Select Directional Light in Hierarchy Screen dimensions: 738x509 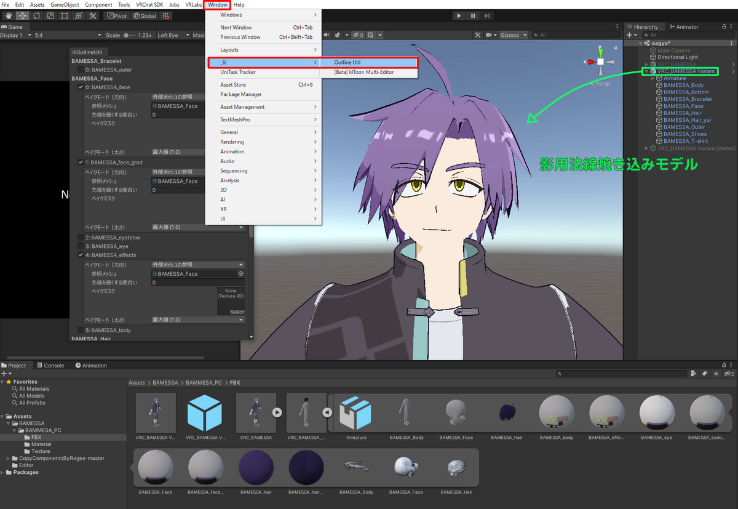[678, 57]
